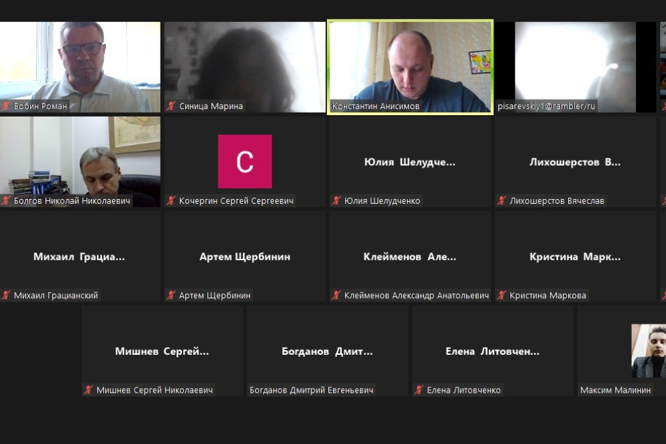This screenshot has width=666, height=444.
Task: Select Константин Анисимов's highlighted video tile
Action: [x=410, y=67]
